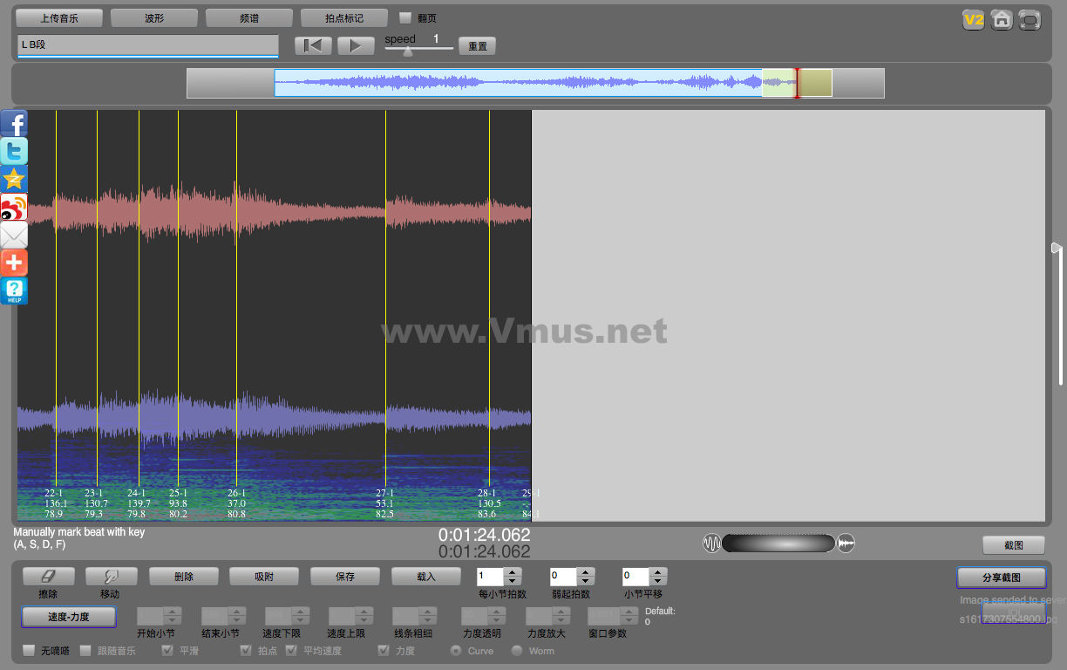Select the Curve radio button
1067x670 pixels.
[456, 651]
